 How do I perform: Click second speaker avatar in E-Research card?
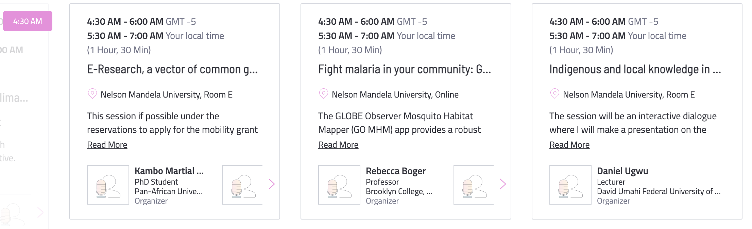coord(242,185)
